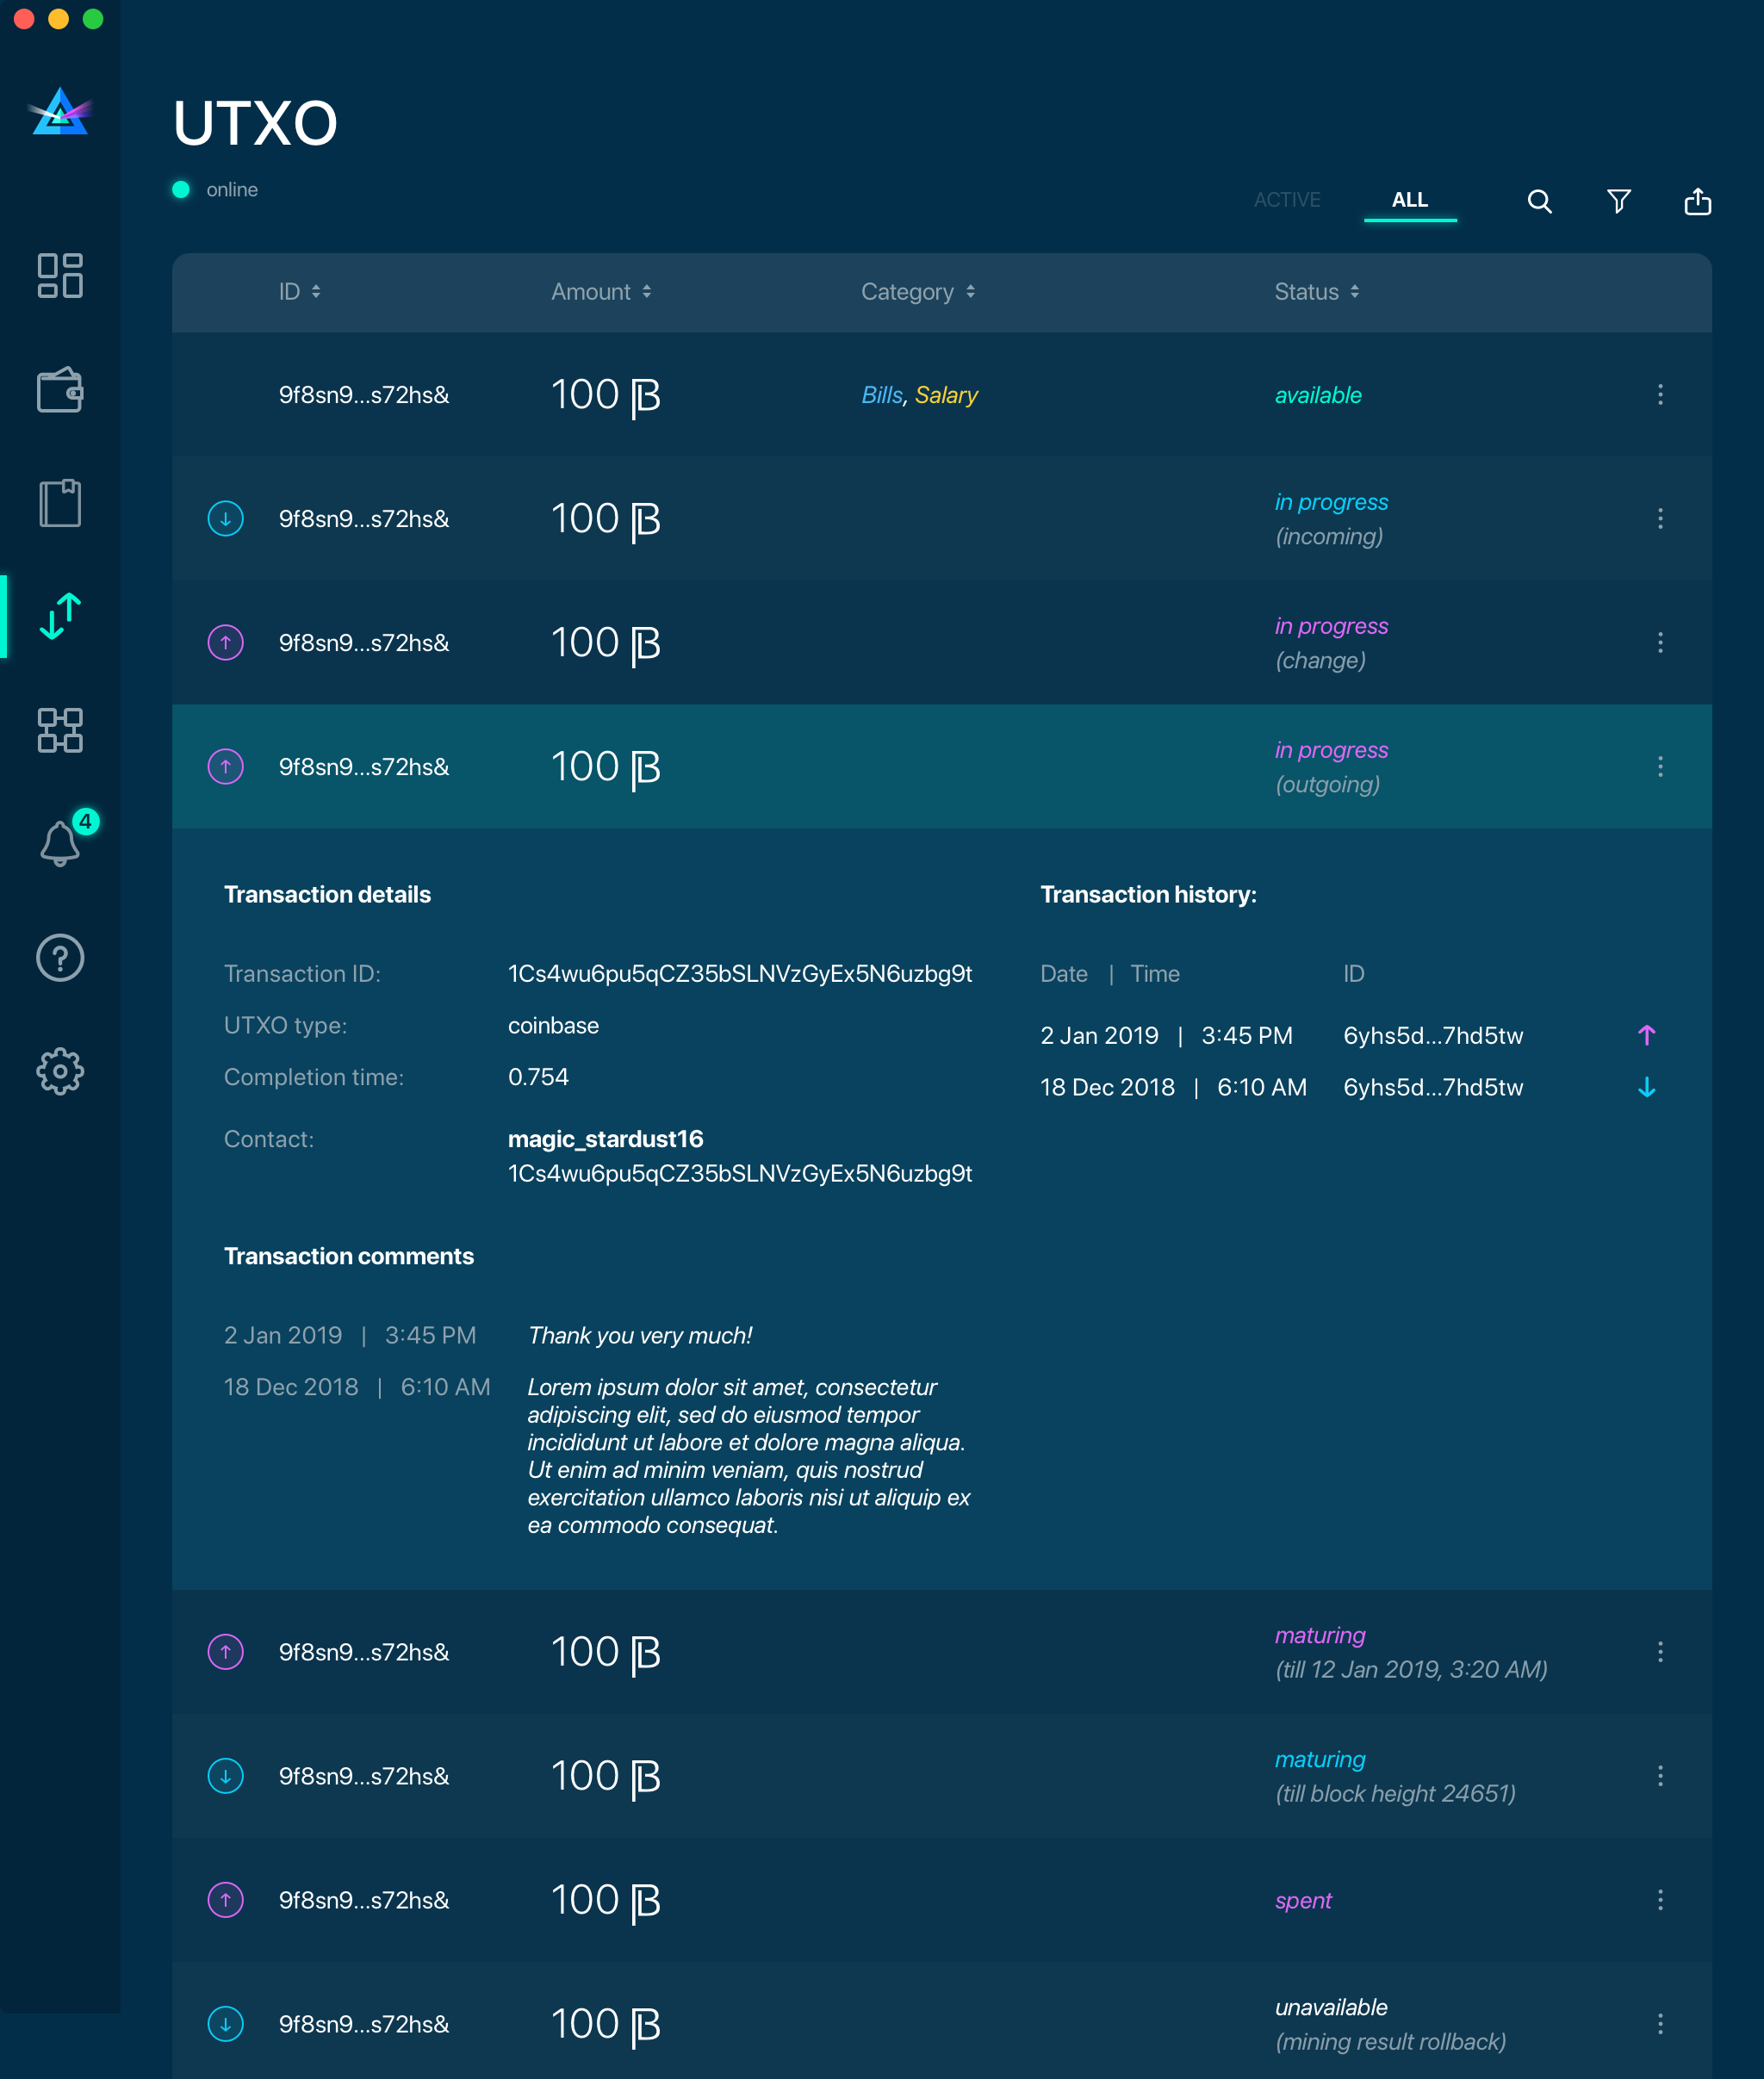This screenshot has height=2079, width=1764.
Task: Open the settings gear in sidebar
Action: [x=60, y=1071]
